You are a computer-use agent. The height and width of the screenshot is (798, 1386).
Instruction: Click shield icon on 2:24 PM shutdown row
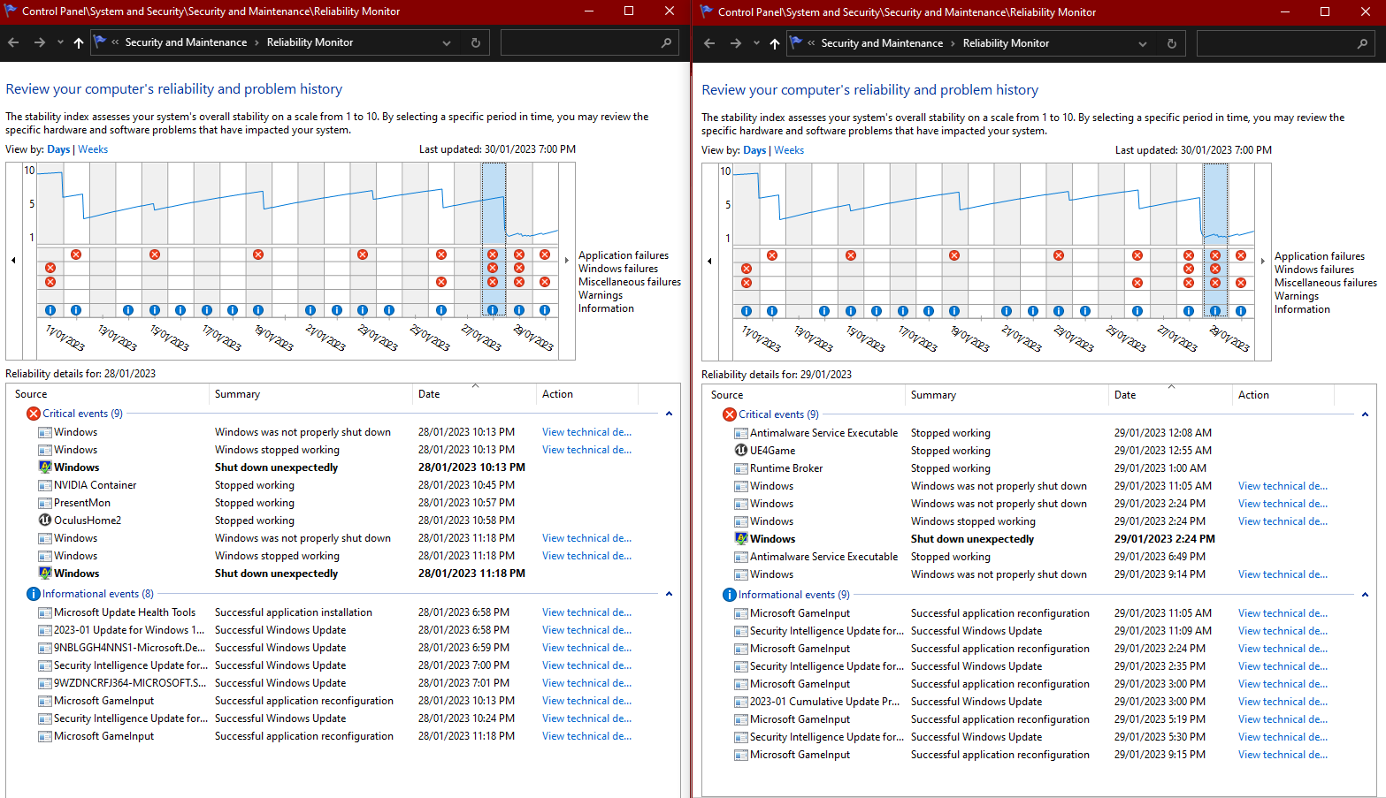tap(741, 538)
